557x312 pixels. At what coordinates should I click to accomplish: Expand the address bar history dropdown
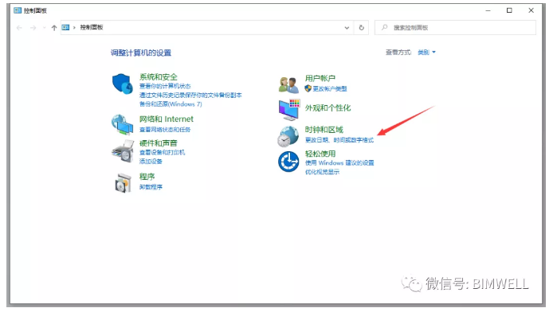pyautogui.click(x=347, y=28)
